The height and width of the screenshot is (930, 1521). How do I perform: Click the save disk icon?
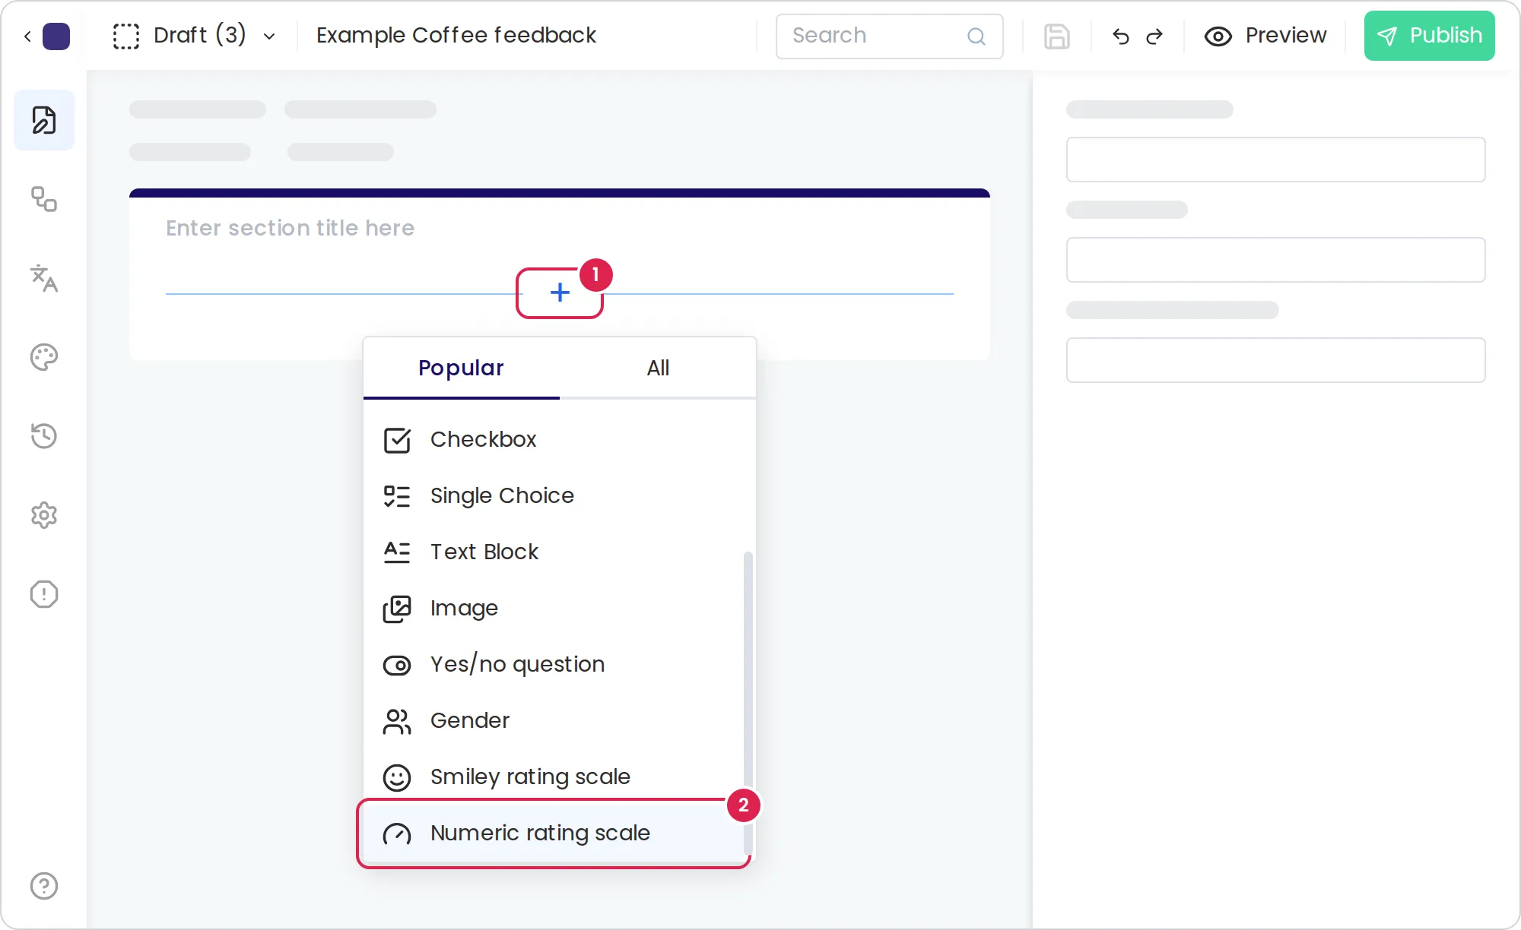(1057, 36)
